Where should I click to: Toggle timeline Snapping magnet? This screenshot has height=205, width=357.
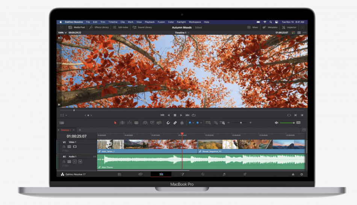tap(168, 123)
